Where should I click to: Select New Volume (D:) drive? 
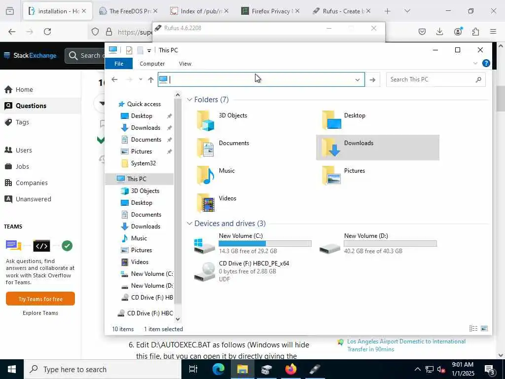point(378,243)
